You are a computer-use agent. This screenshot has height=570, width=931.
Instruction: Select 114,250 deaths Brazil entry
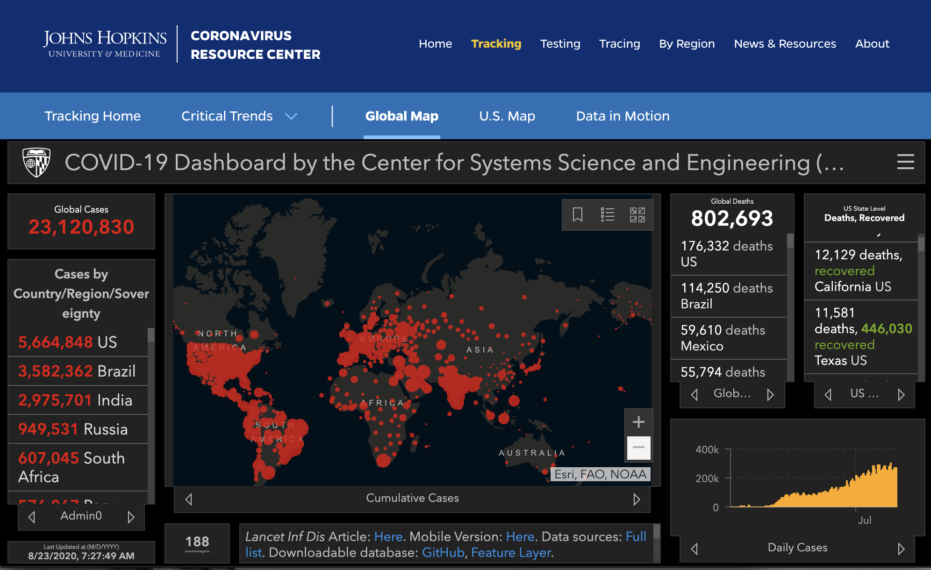click(729, 296)
